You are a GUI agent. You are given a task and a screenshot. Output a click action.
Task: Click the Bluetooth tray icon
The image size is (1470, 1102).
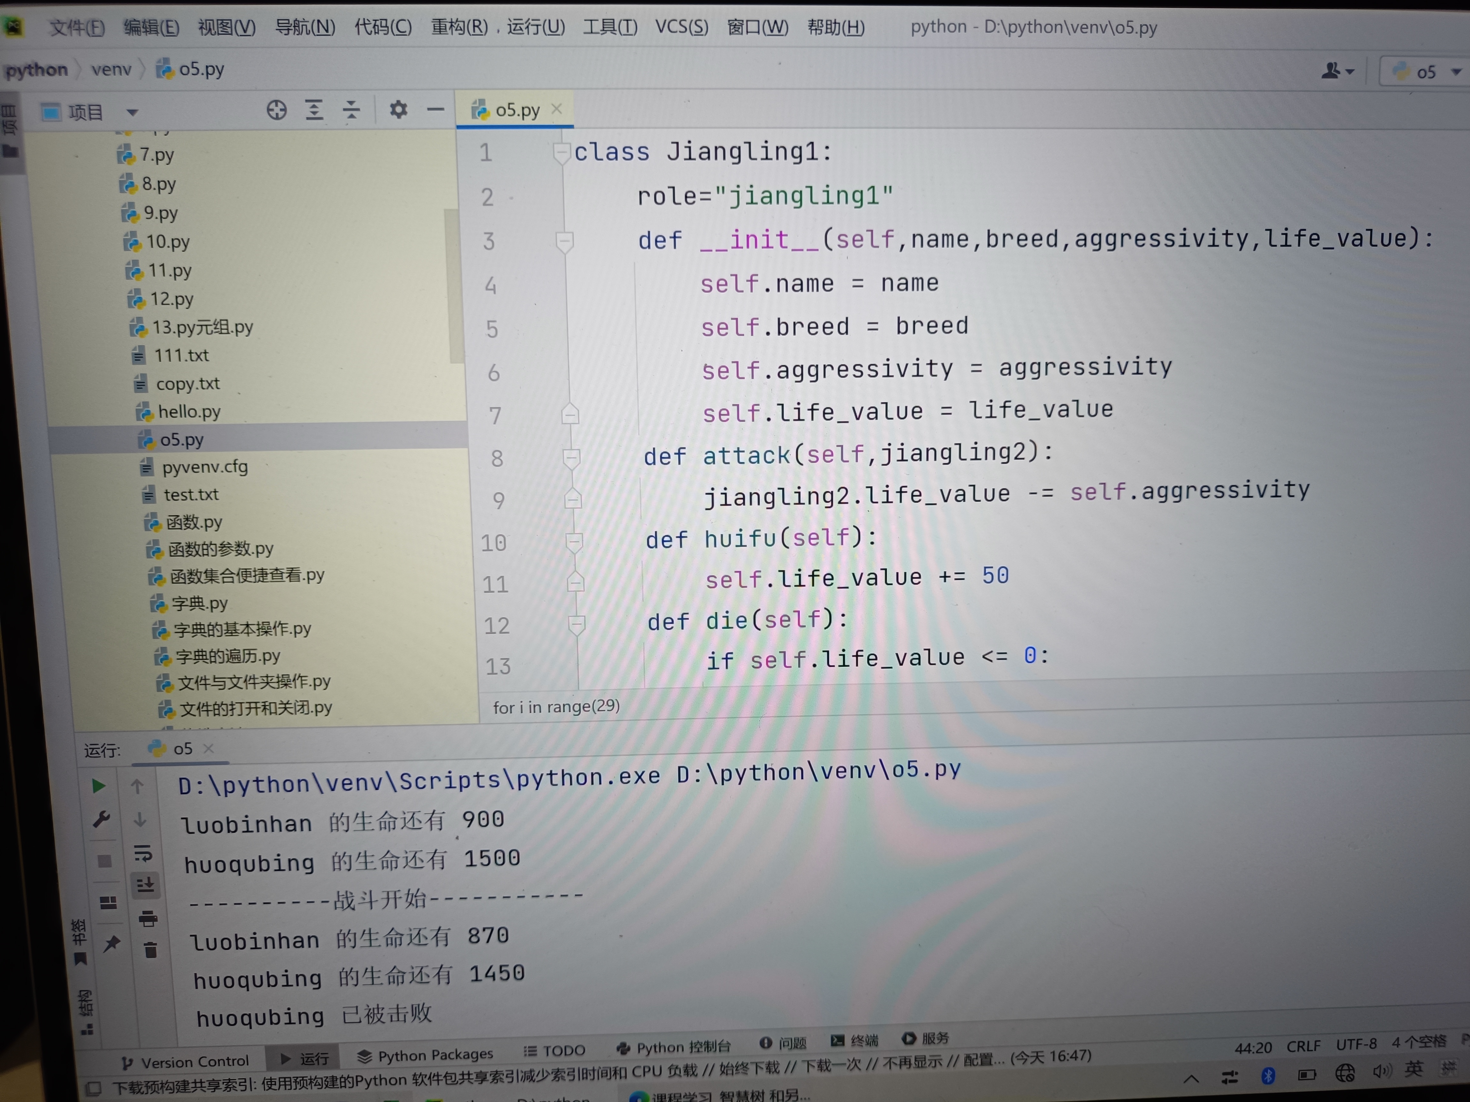1267,1075
